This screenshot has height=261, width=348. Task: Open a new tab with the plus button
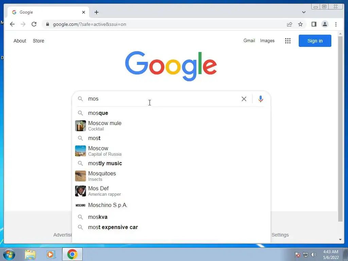(x=96, y=12)
